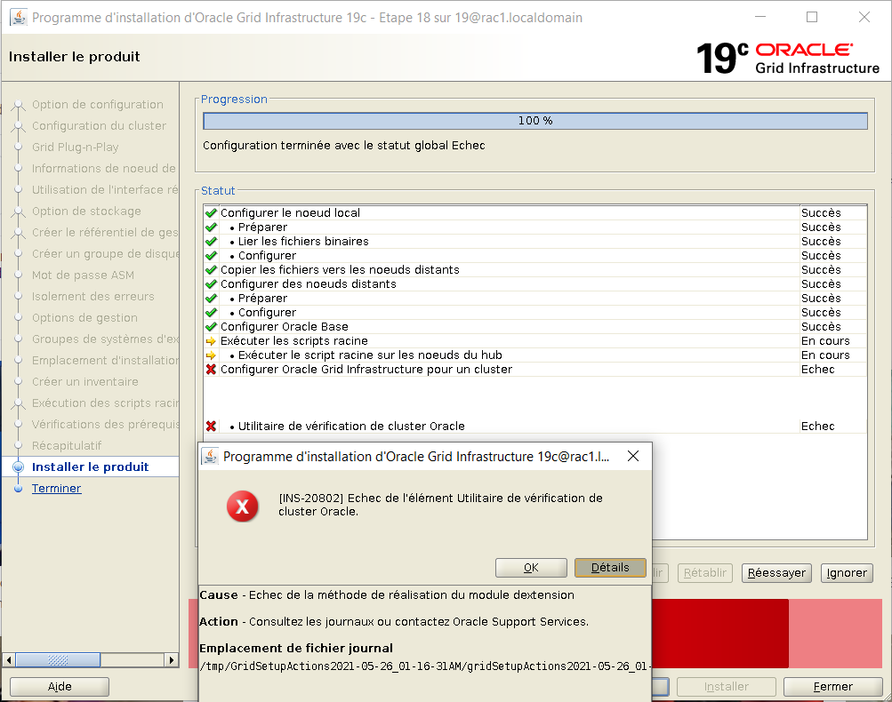This screenshot has width=892, height=702.
Task: Select Utilitaire de vérification de cluster Oracle row text
Action: 351,427
